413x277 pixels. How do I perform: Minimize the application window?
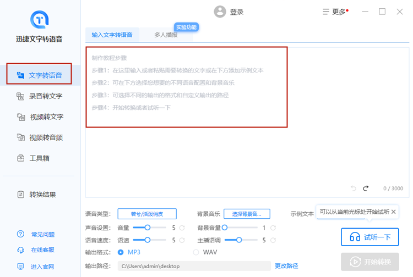tap(365, 12)
